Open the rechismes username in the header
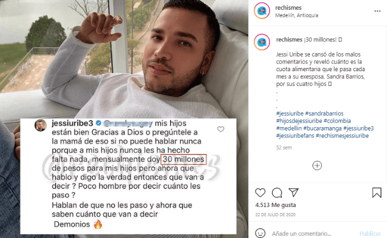 pyautogui.click(x=288, y=8)
